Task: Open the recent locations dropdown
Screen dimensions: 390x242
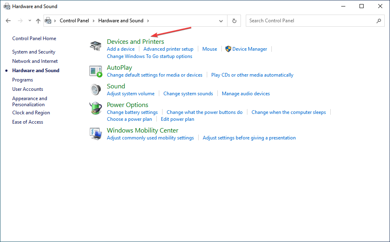Action: [30, 21]
